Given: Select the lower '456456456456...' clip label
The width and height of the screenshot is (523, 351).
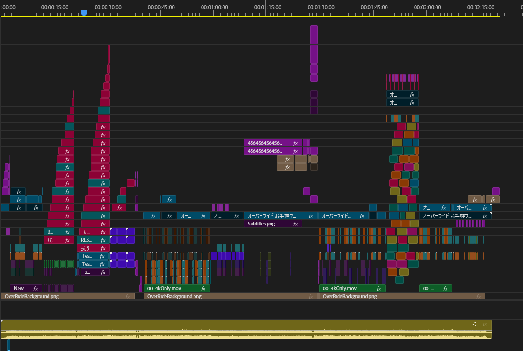Looking at the screenshot, I should 265,151.
